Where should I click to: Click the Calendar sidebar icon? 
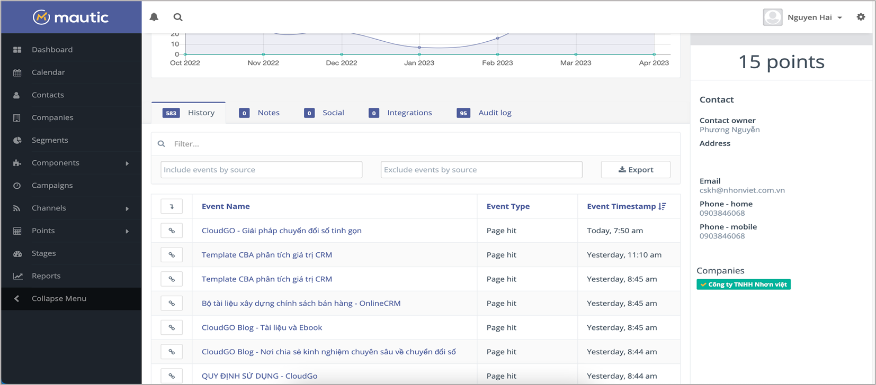pos(17,72)
